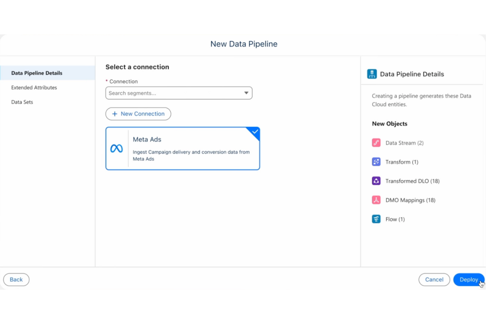The image size is (486, 324).
Task: Click the Transformed DLO icon
Action: (x=376, y=181)
